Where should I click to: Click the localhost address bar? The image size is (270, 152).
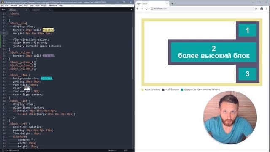click(204, 8)
